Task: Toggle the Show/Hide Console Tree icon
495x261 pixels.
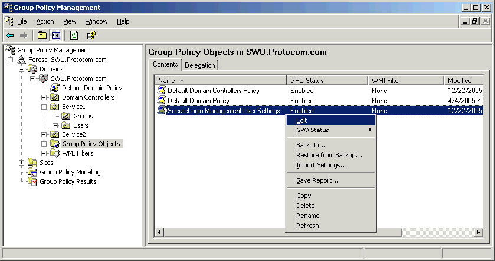Action: tap(55, 35)
